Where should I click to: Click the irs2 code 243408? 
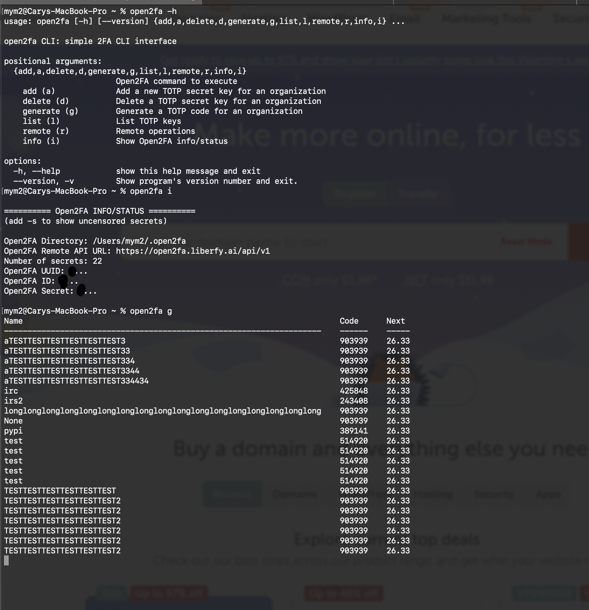tap(353, 401)
